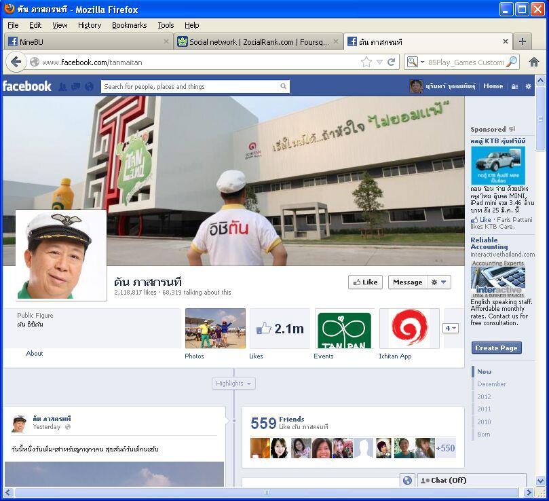Go to the Firefox home page icon
Viewport: 549px width, 501px height.
click(x=534, y=62)
